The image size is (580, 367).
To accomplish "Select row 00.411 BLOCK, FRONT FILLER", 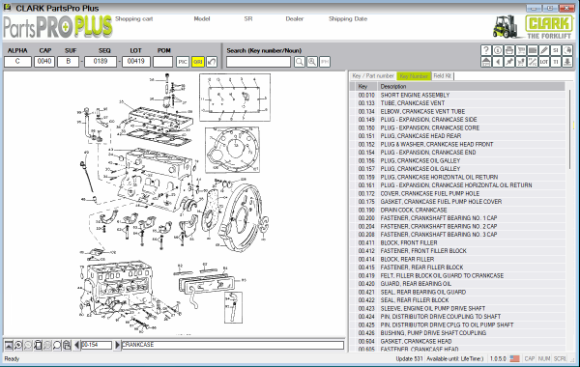I will point(457,242).
